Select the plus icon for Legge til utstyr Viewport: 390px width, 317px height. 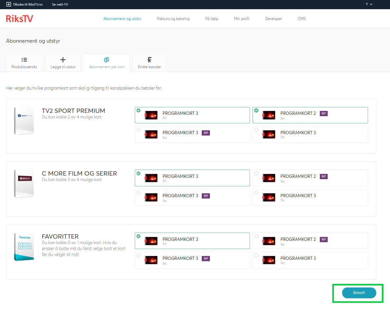(x=63, y=60)
